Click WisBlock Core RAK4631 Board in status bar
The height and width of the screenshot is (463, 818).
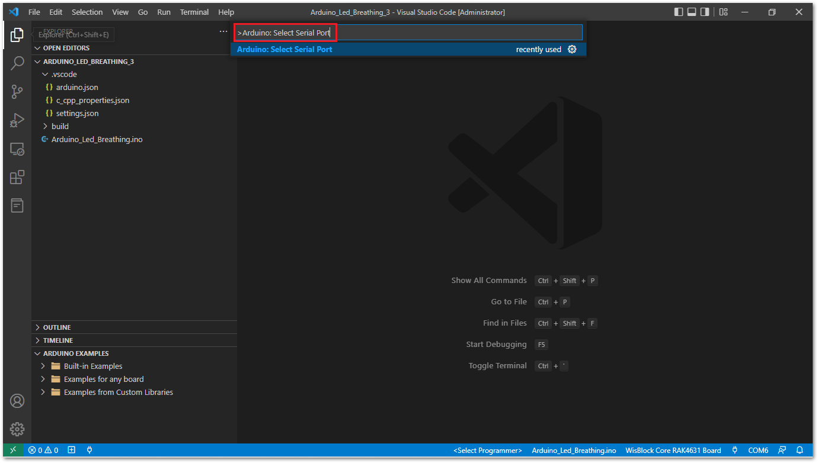tap(673, 450)
